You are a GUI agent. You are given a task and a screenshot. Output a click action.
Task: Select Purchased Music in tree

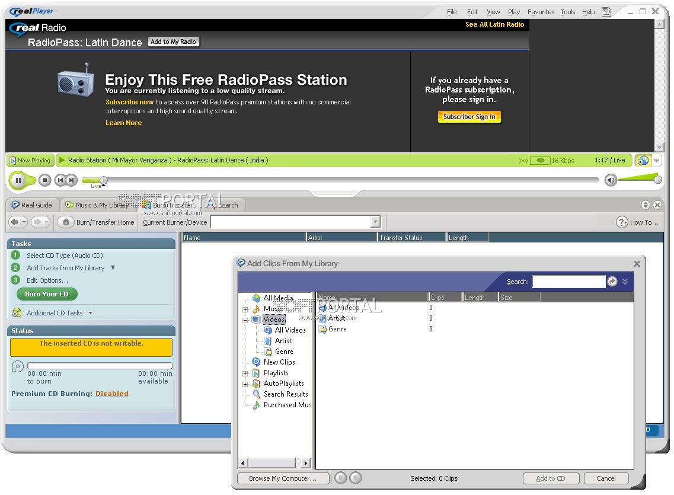[x=287, y=405]
